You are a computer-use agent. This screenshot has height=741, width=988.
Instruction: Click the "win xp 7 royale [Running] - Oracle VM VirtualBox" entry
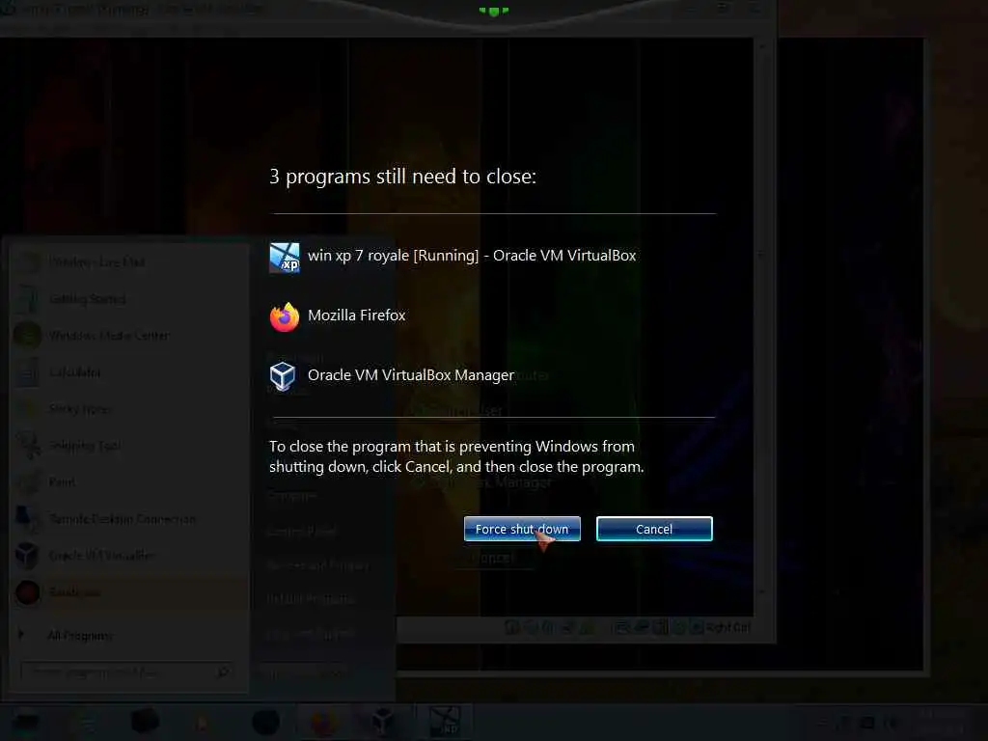click(472, 255)
